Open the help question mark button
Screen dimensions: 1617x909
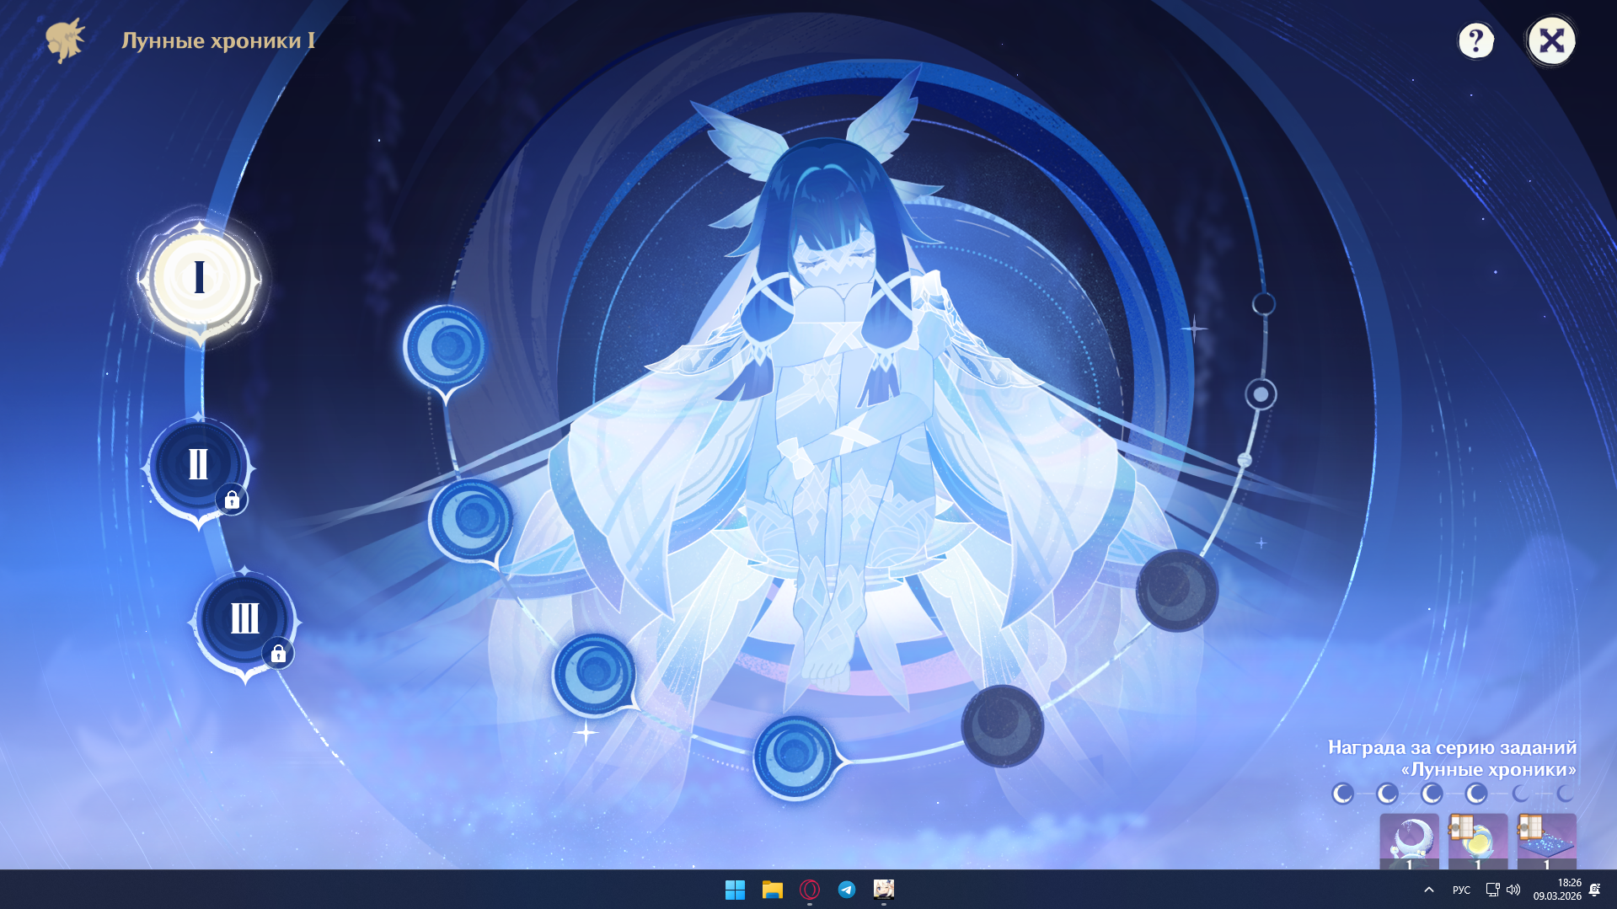tap(1475, 40)
